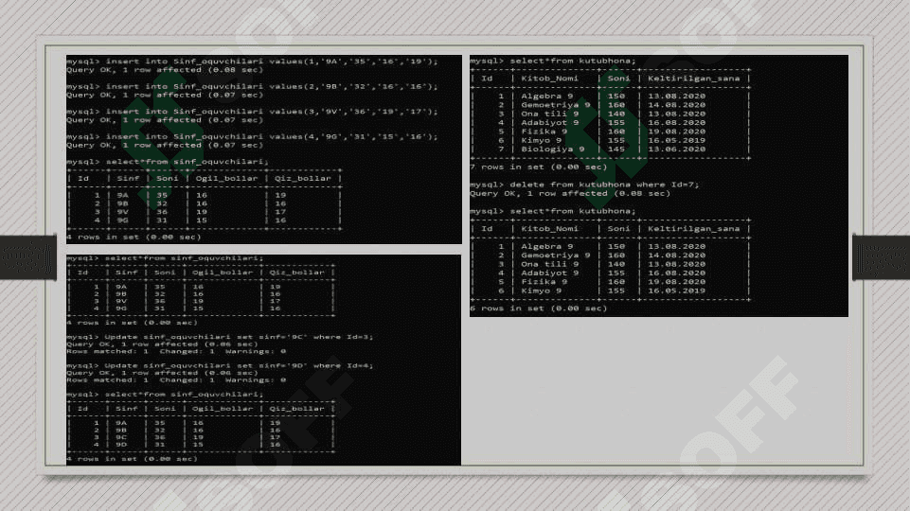This screenshot has height=511, width=910.
Task: Click 'select*from kutubhona;' above the seven-row table
Action: click(x=553, y=61)
